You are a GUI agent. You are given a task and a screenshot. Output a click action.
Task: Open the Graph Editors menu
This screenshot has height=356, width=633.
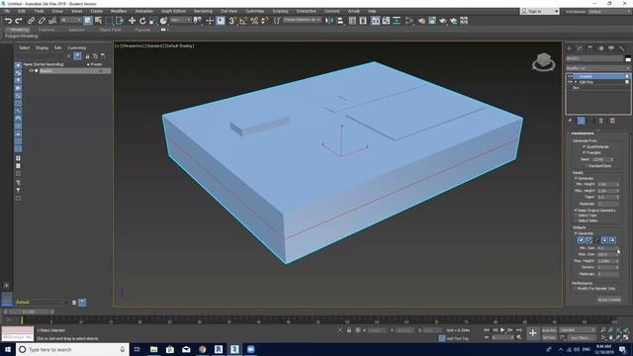point(174,11)
